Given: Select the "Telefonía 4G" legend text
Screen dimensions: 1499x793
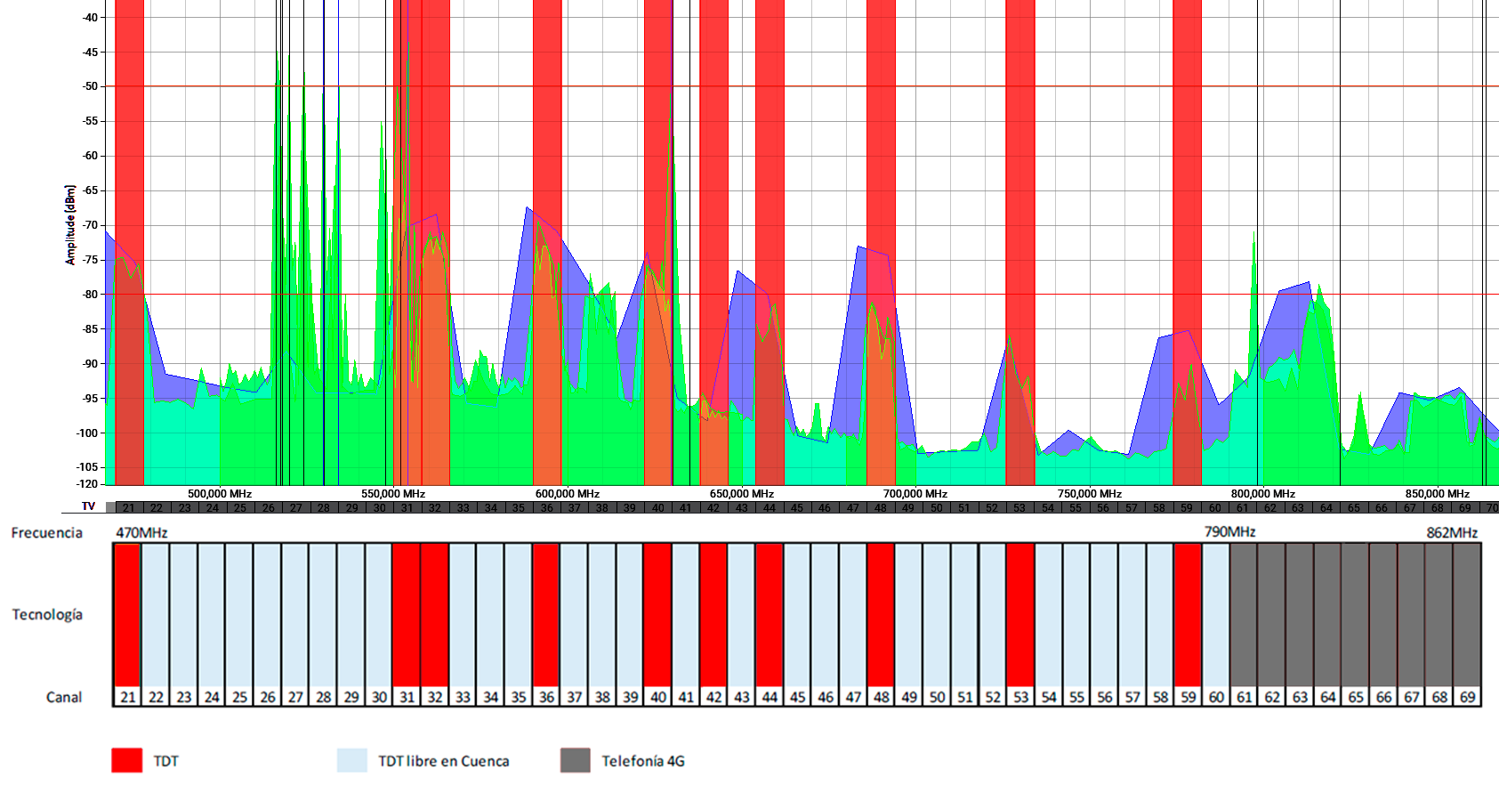Looking at the screenshot, I should coord(643,761).
